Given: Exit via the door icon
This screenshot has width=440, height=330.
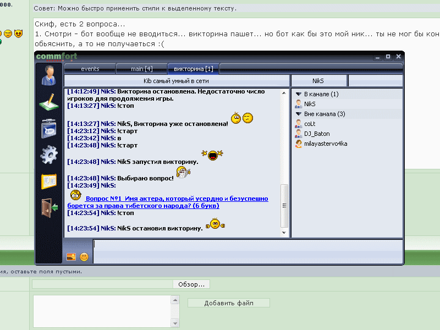Looking at the screenshot, I should (x=49, y=207).
